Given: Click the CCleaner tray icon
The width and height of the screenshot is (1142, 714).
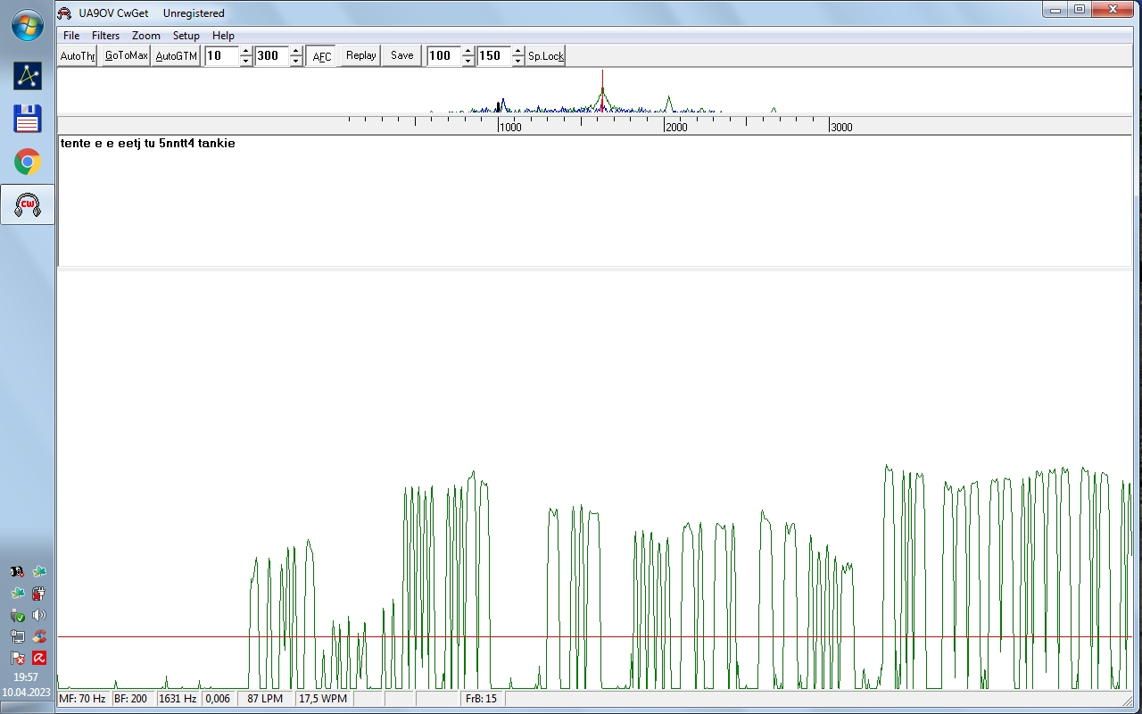Looking at the screenshot, I should coord(39,636).
